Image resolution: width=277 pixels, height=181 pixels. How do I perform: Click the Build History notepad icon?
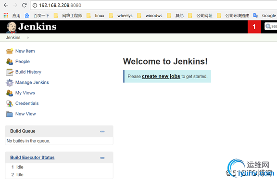tap(10, 72)
